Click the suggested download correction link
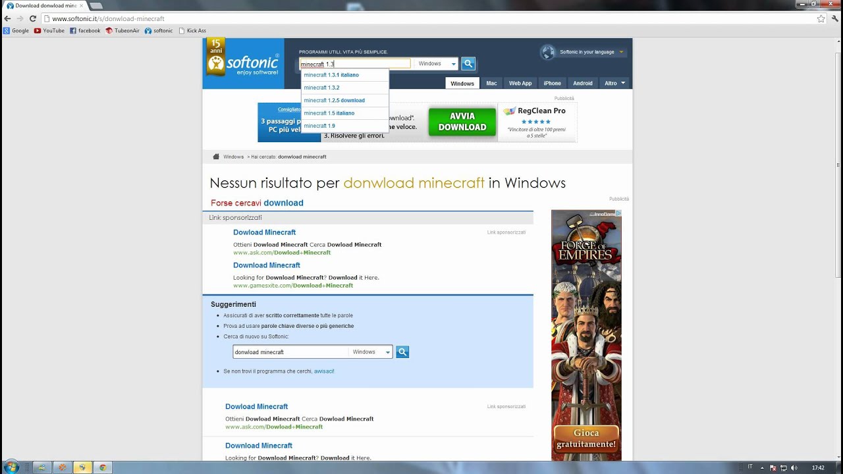The width and height of the screenshot is (843, 474). [x=283, y=203]
